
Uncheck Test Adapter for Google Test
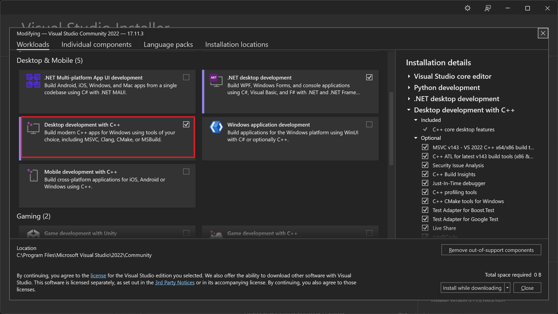[x=425, y=219]
